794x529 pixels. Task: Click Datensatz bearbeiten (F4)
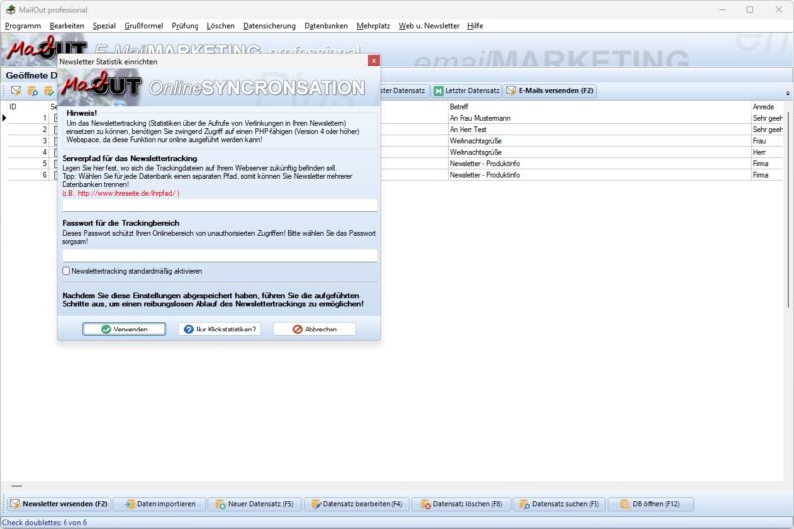356,504
